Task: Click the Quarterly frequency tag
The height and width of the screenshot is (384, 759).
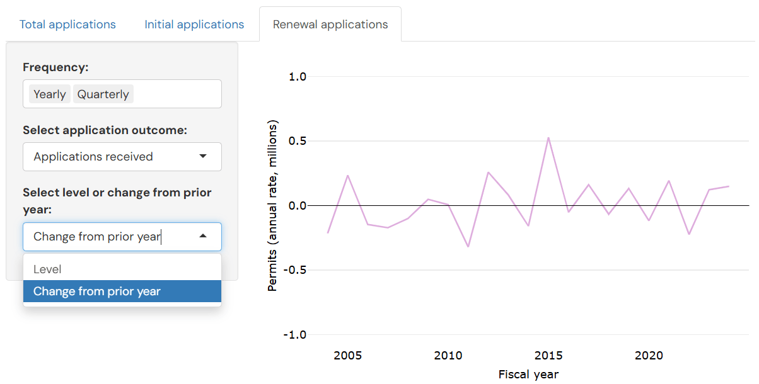Action: coord(103,94)
